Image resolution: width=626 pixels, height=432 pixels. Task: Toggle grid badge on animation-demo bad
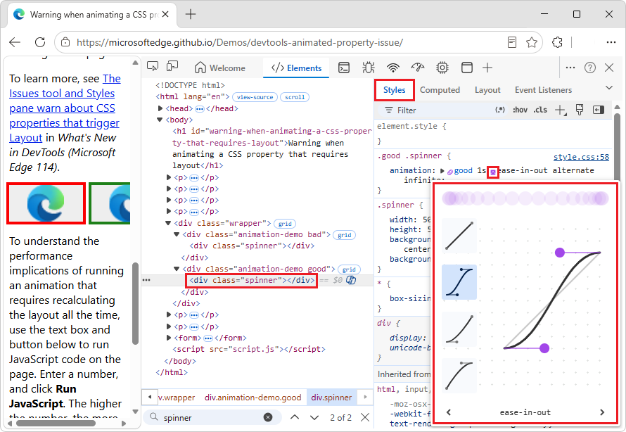[345, 235]
